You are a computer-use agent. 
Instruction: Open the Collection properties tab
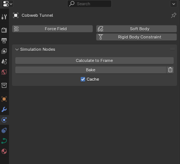click(4, 86)
